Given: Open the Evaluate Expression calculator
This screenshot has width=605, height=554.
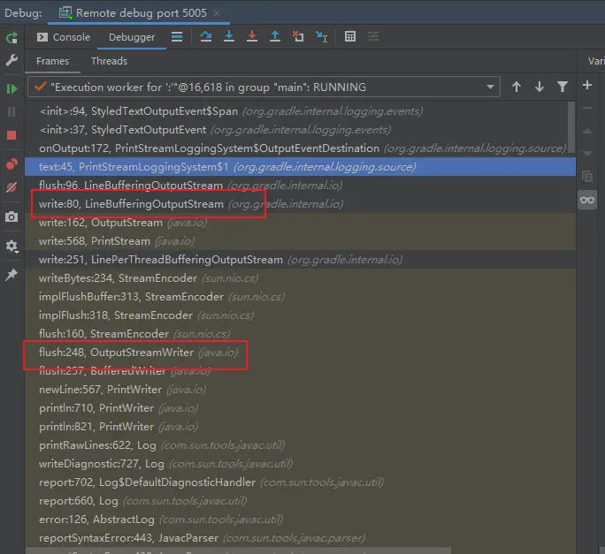Looking at the screenshot, I should coord(350,37).
